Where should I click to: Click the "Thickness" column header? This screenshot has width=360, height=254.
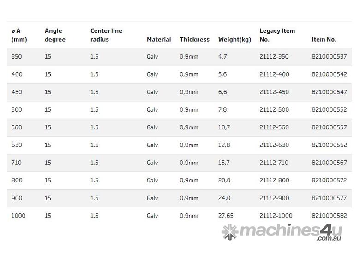pyautogui.click(x=194, y=40)
